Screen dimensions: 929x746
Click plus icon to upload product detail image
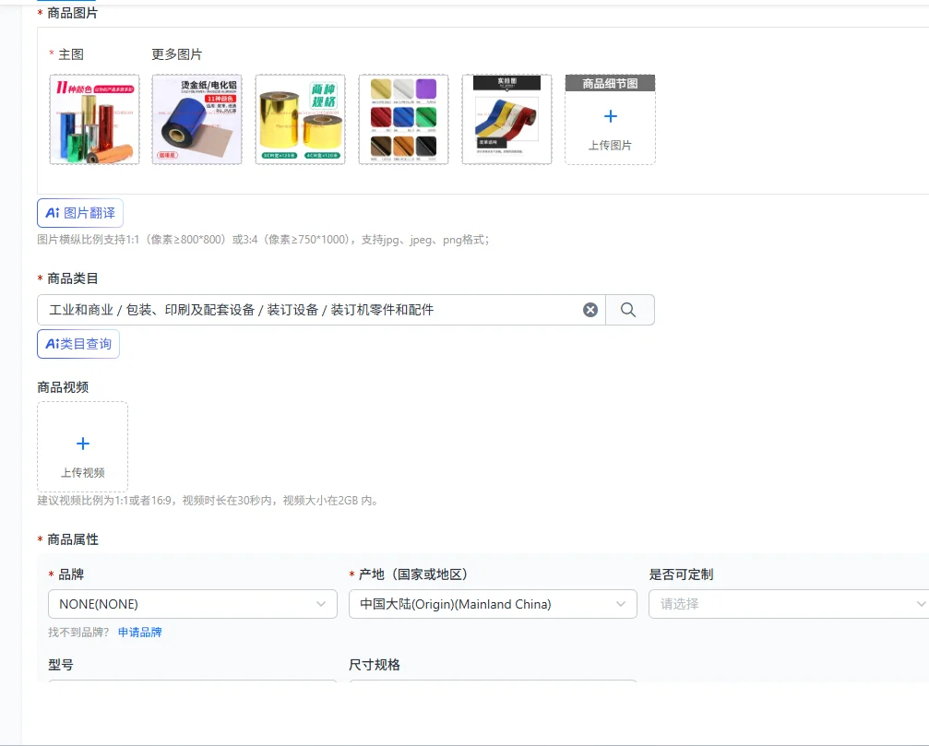click(x=610, y=116)
